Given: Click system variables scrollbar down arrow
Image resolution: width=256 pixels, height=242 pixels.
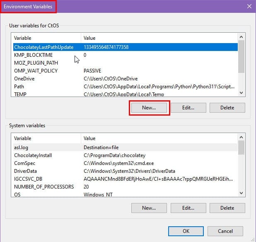Looking at the screenshot, I should click(x=242, y=193).
